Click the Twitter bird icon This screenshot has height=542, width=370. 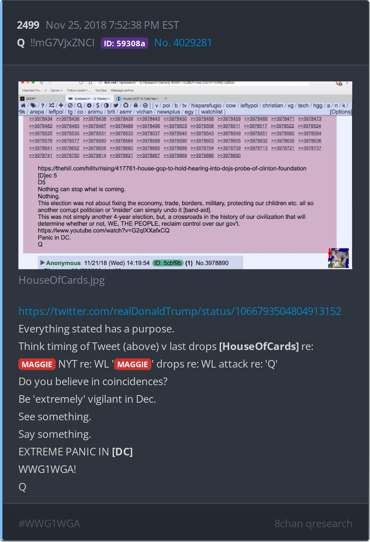coord(116,105)
